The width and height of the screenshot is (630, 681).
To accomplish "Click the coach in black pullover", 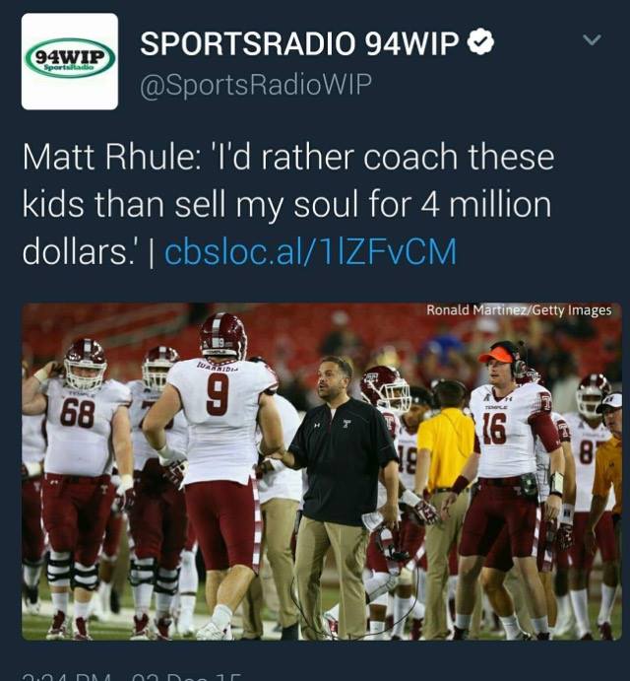I will 341,491.
